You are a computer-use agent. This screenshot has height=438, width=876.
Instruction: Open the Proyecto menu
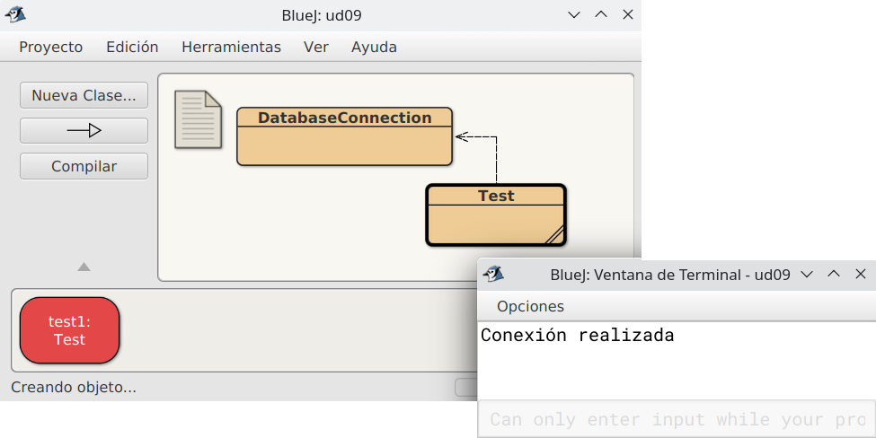pyautogui.click(x=51, y=47)
